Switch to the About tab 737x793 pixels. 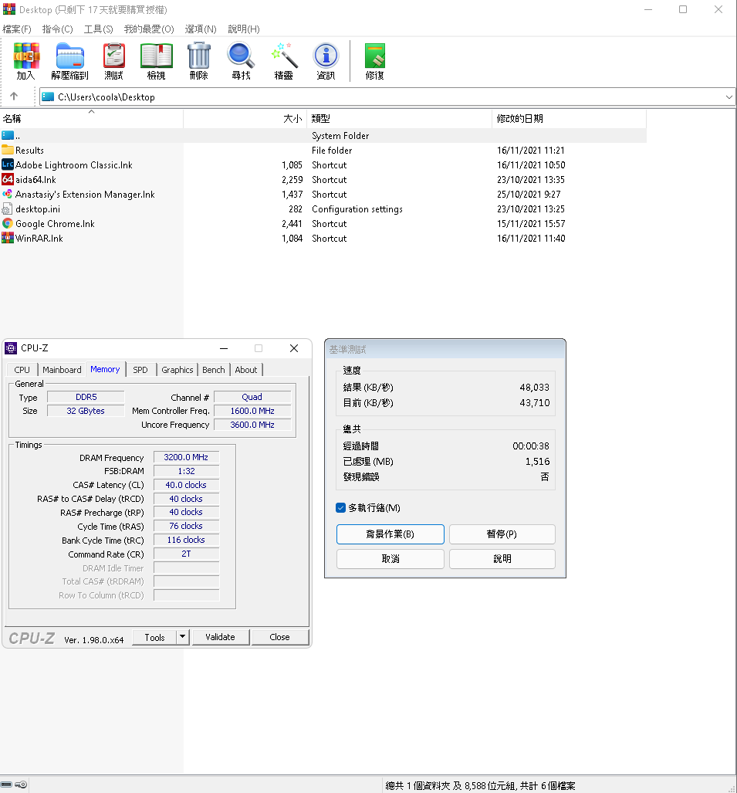coord(246,370)
